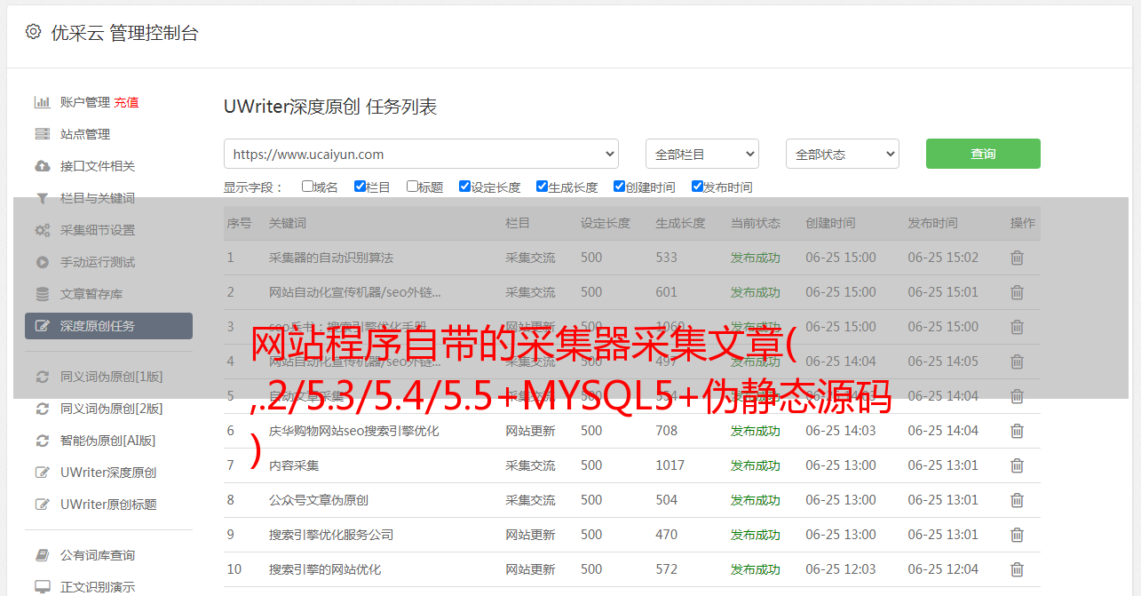
Task: Uncheck the 生成长度 display field checkbox
Action: pos(542,187)
